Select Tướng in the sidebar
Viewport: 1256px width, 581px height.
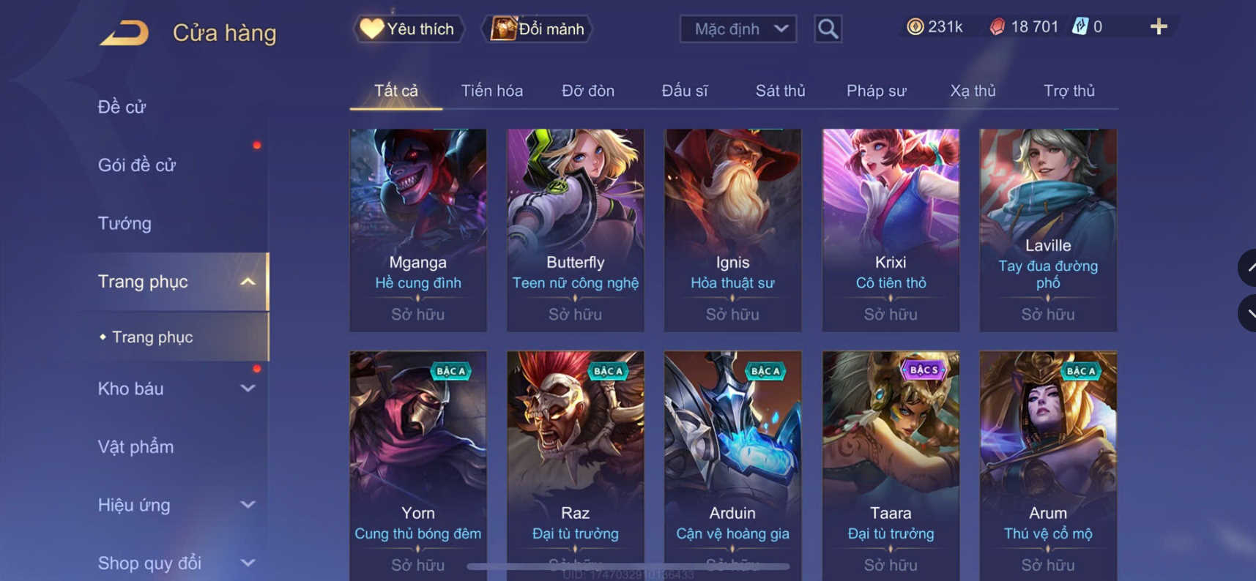click(125, 223)
